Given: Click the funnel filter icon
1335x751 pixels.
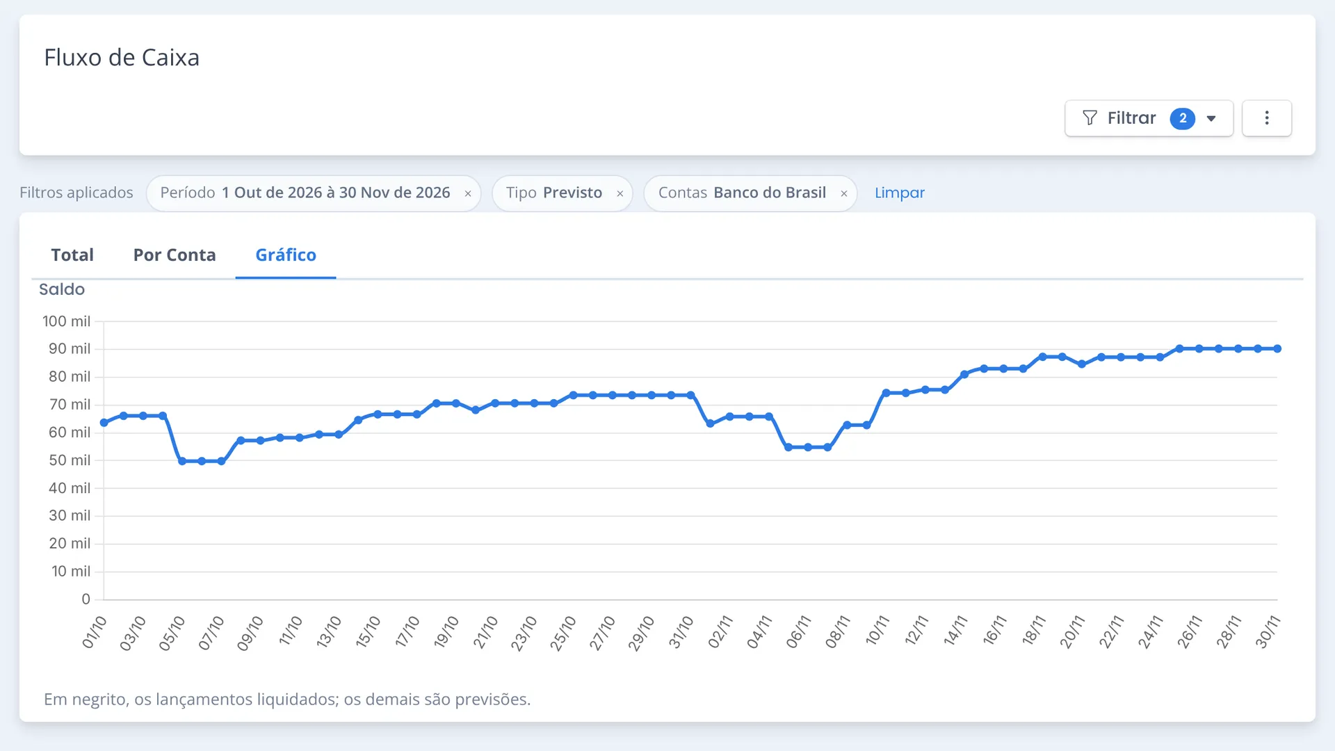Looking at the screenshot, I should (x=1090, y=118).
